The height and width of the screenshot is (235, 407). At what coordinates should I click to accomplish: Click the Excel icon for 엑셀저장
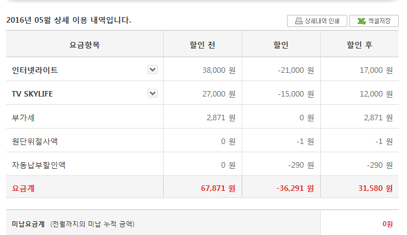point(361,22)
